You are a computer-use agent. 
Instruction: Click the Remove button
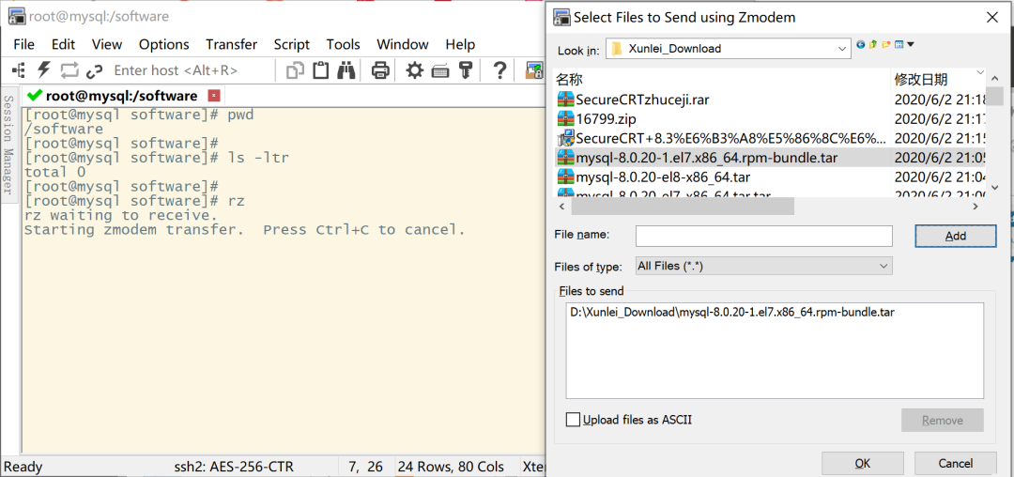coord(943,420)
